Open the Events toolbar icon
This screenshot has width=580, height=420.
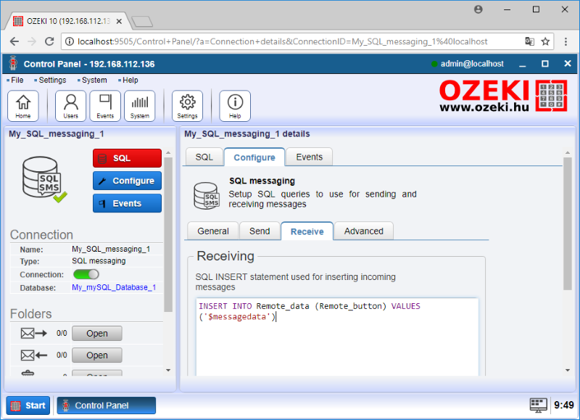[x=105, y=106]
